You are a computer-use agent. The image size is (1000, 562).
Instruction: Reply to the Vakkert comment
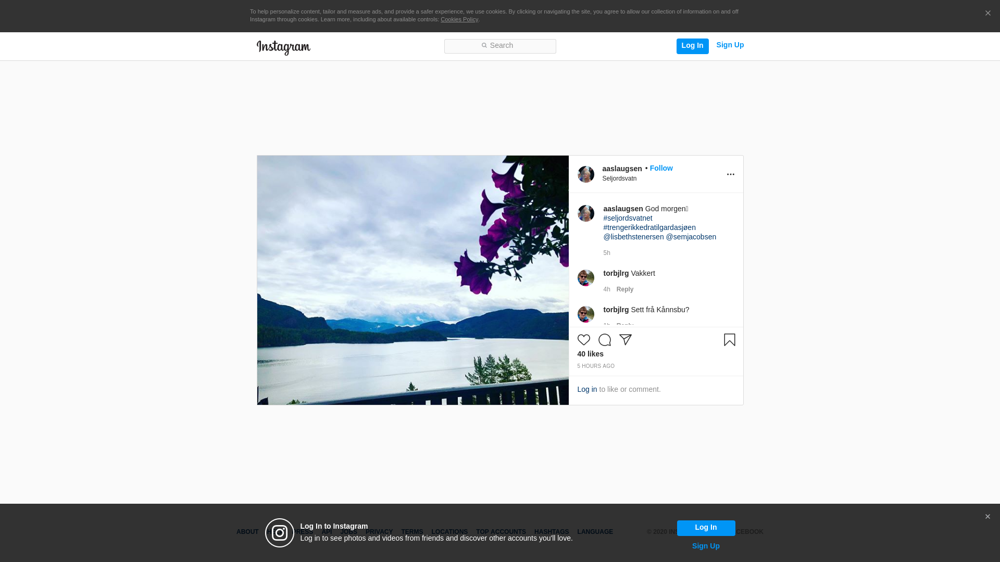click(625, 289)
